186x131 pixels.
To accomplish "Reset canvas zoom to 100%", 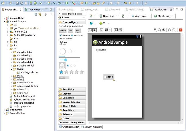I will [164, 30].
